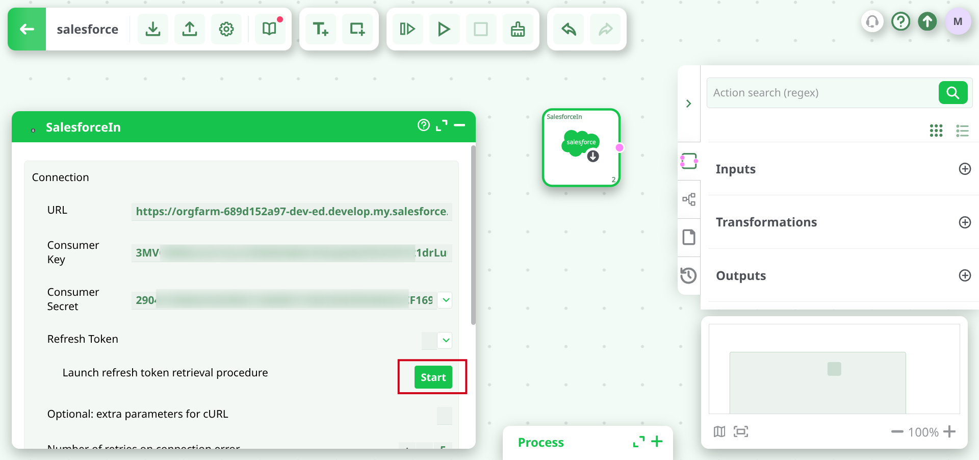Start the refresh token retrieval procedure
The image size is (979, 460).
click(x=433, y=377)
